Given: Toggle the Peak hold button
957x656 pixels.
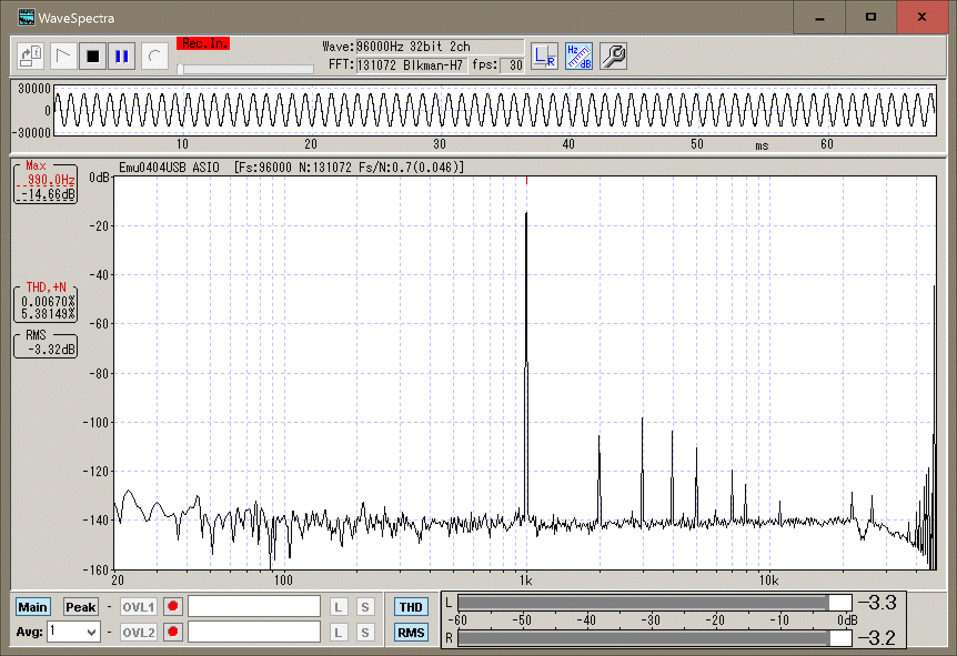Looking at the screenshot, I should click(x=81, y=607).
